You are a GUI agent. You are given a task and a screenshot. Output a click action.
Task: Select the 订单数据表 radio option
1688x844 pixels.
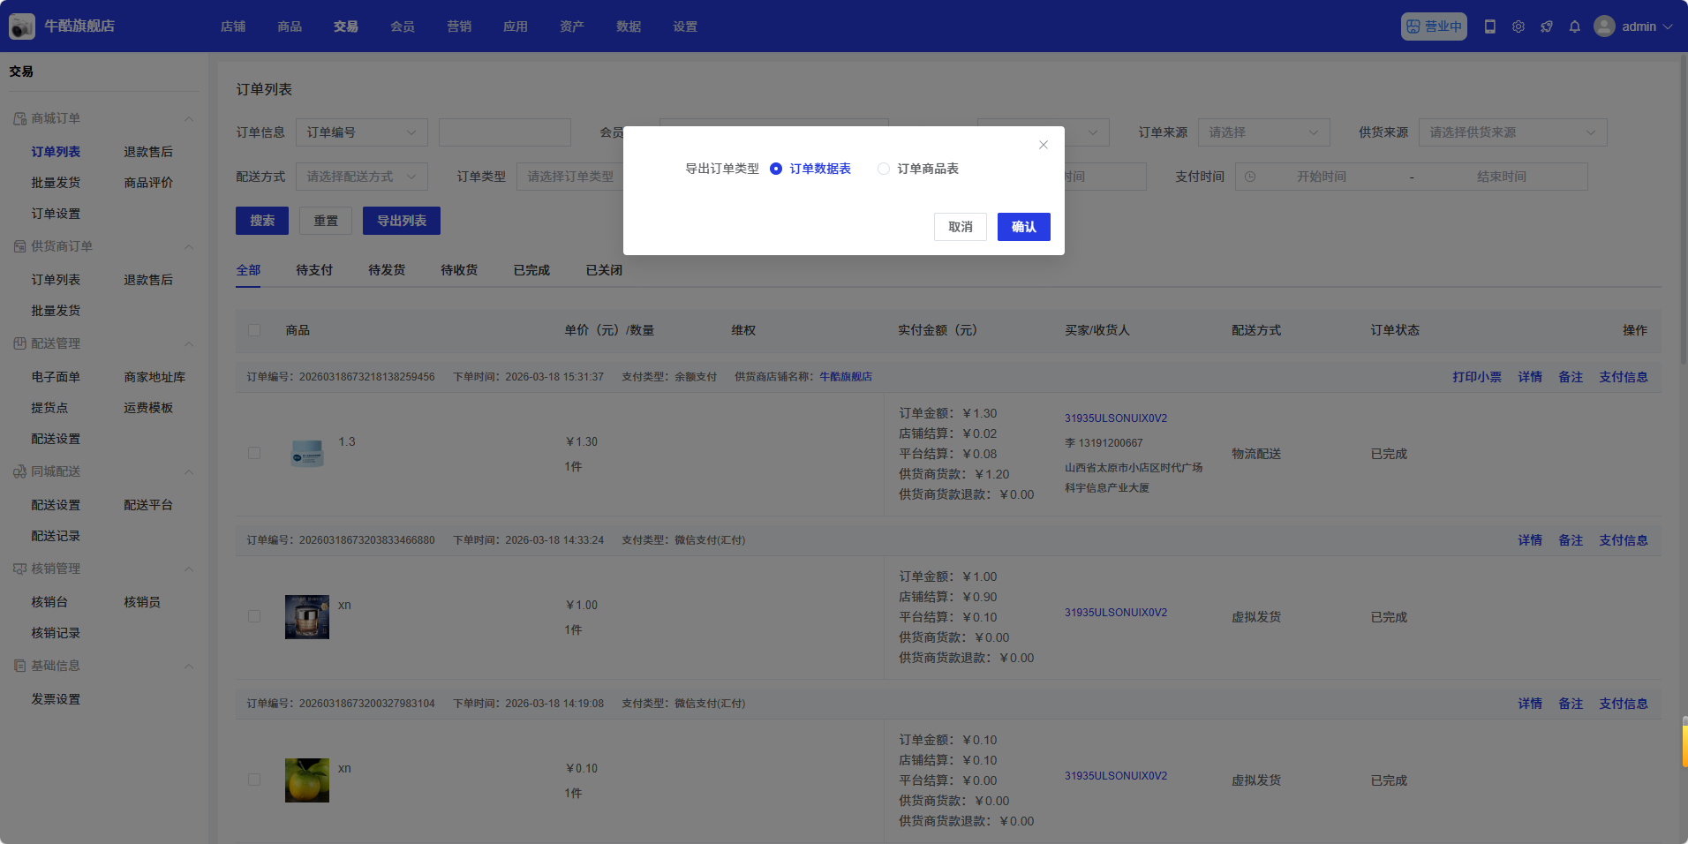(776, 169)
